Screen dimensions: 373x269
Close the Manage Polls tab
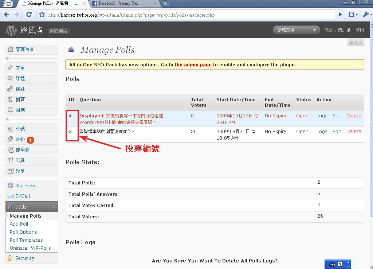(85, 3)
